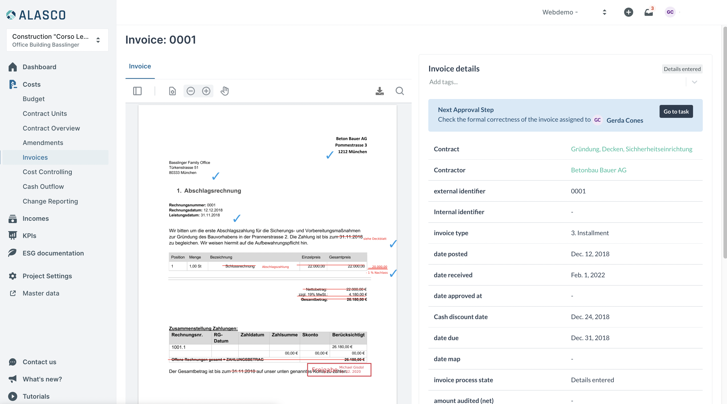727x404 pixels.
Task: Expand the tags dropdown chevron
Action: point(695,82)
